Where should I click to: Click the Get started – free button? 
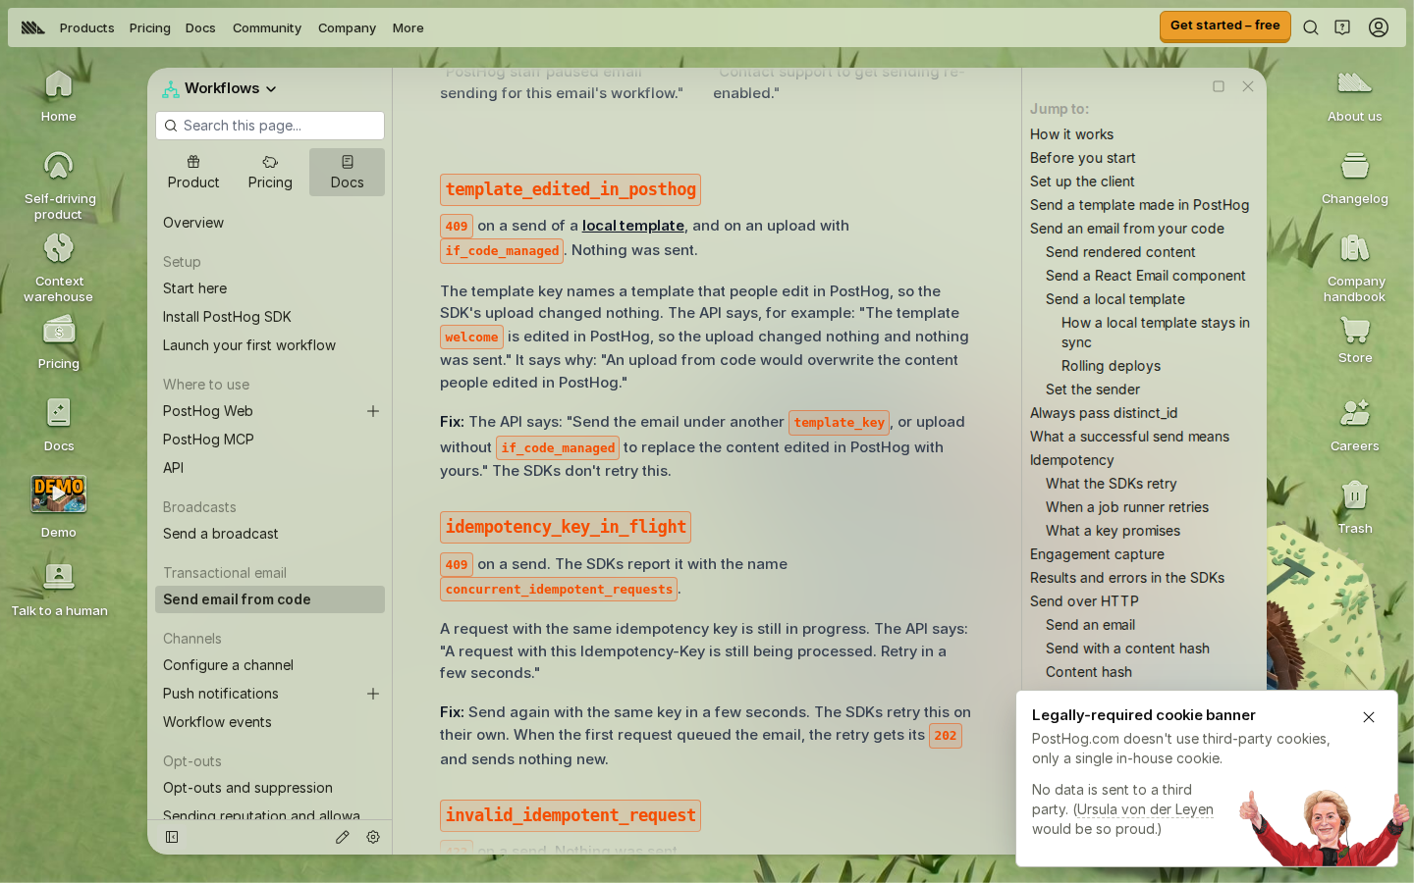tap(1224, 26)
